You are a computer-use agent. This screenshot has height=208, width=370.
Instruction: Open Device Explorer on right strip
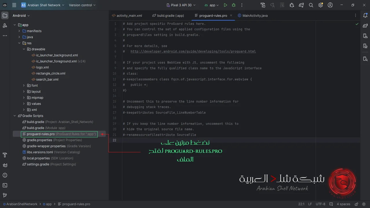[365, 59]
